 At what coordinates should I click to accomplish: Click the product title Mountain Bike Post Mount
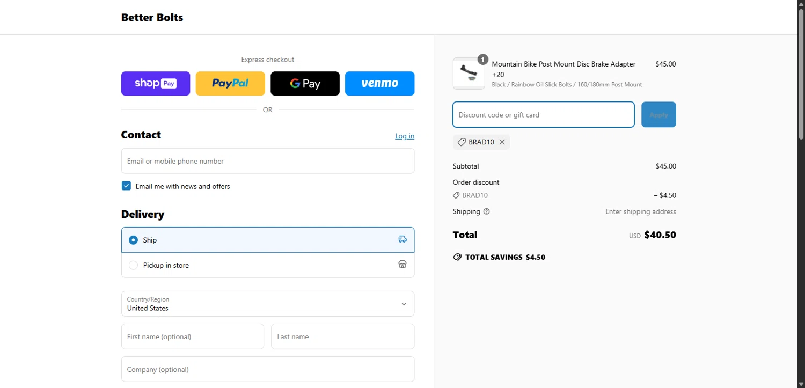[563, 69]
